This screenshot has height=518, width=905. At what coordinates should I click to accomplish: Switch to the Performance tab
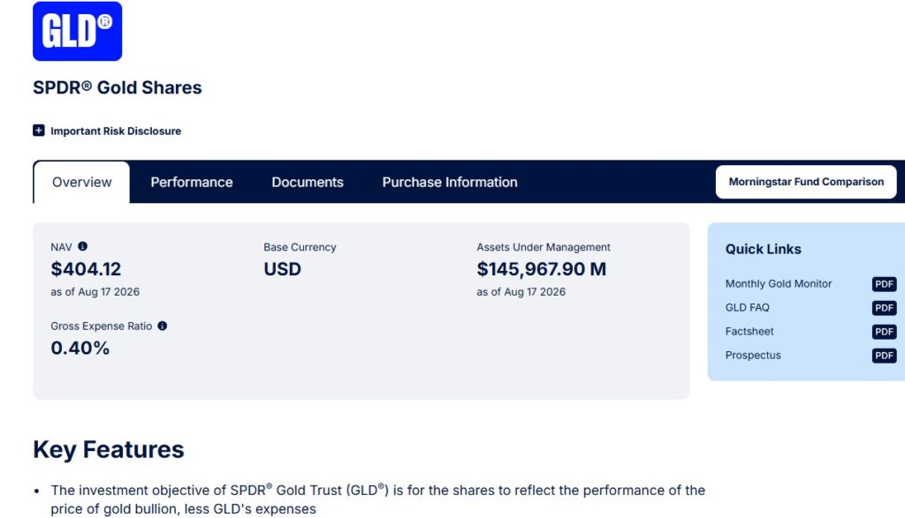tap(192, 182)
